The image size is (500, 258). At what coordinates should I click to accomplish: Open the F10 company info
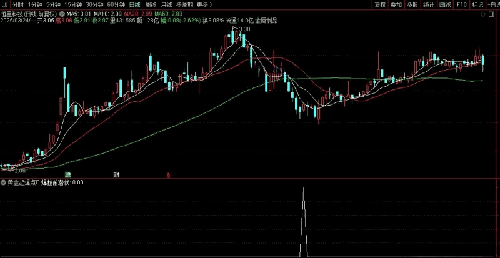click(461, 4)
